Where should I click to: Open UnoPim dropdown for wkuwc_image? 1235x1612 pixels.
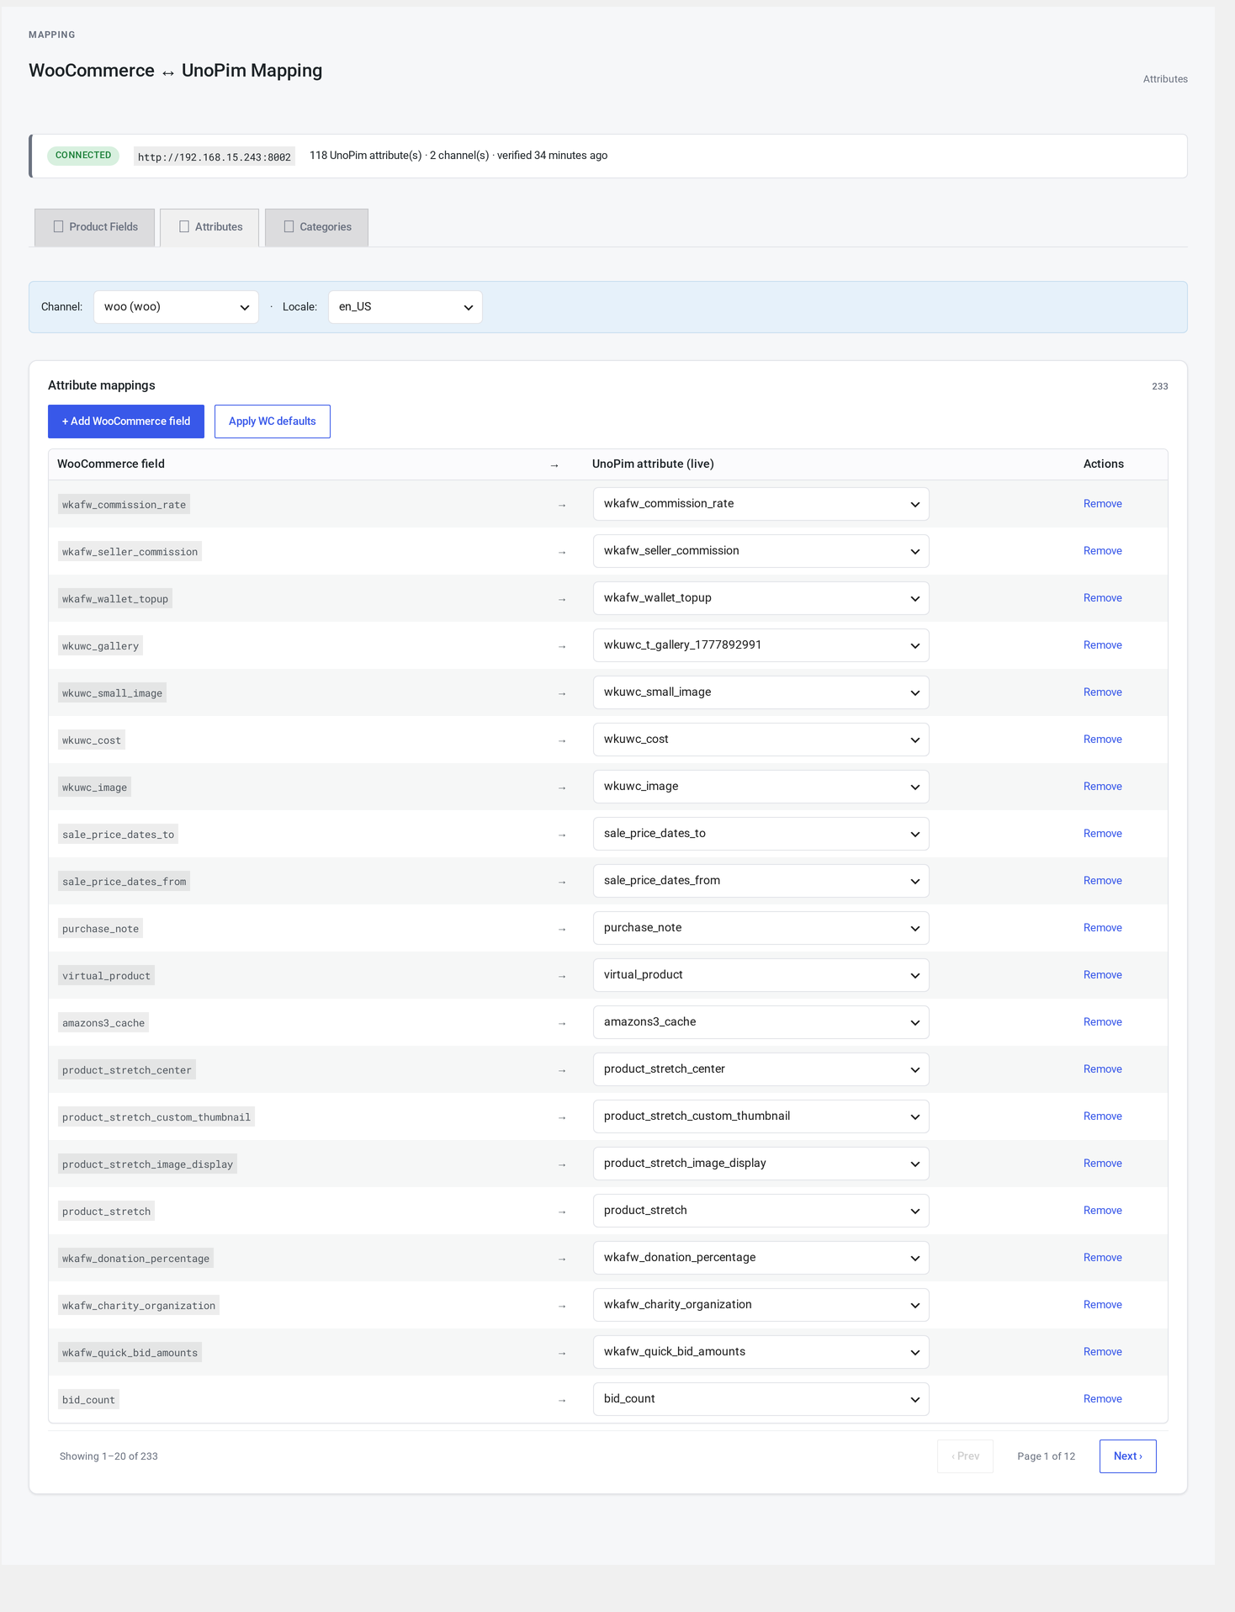pos(761,787)
